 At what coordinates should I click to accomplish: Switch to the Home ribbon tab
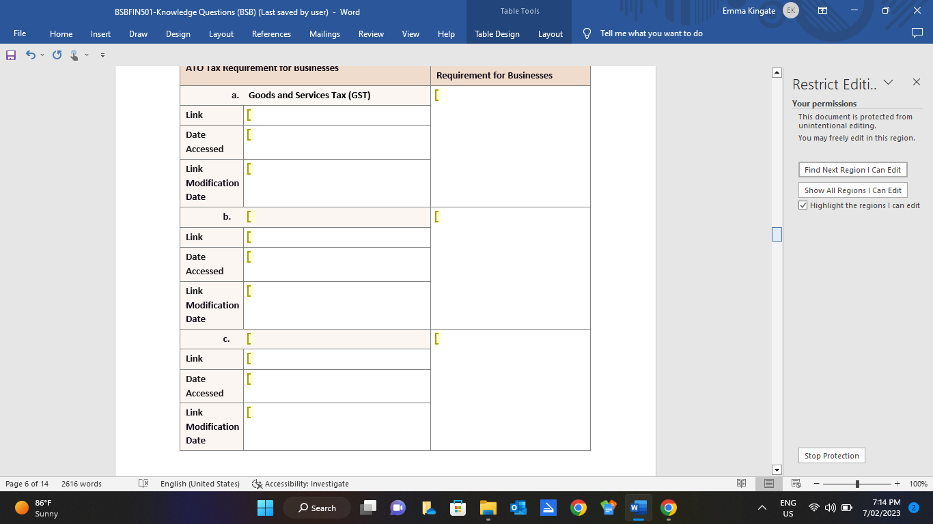(x=61, y=33)
